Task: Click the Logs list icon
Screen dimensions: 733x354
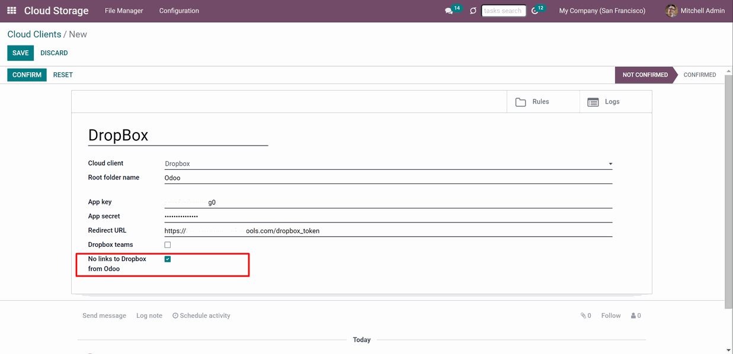Action: tap(593, 102)
